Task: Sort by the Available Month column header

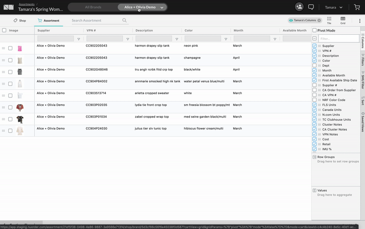Action: tap(294, 30)
